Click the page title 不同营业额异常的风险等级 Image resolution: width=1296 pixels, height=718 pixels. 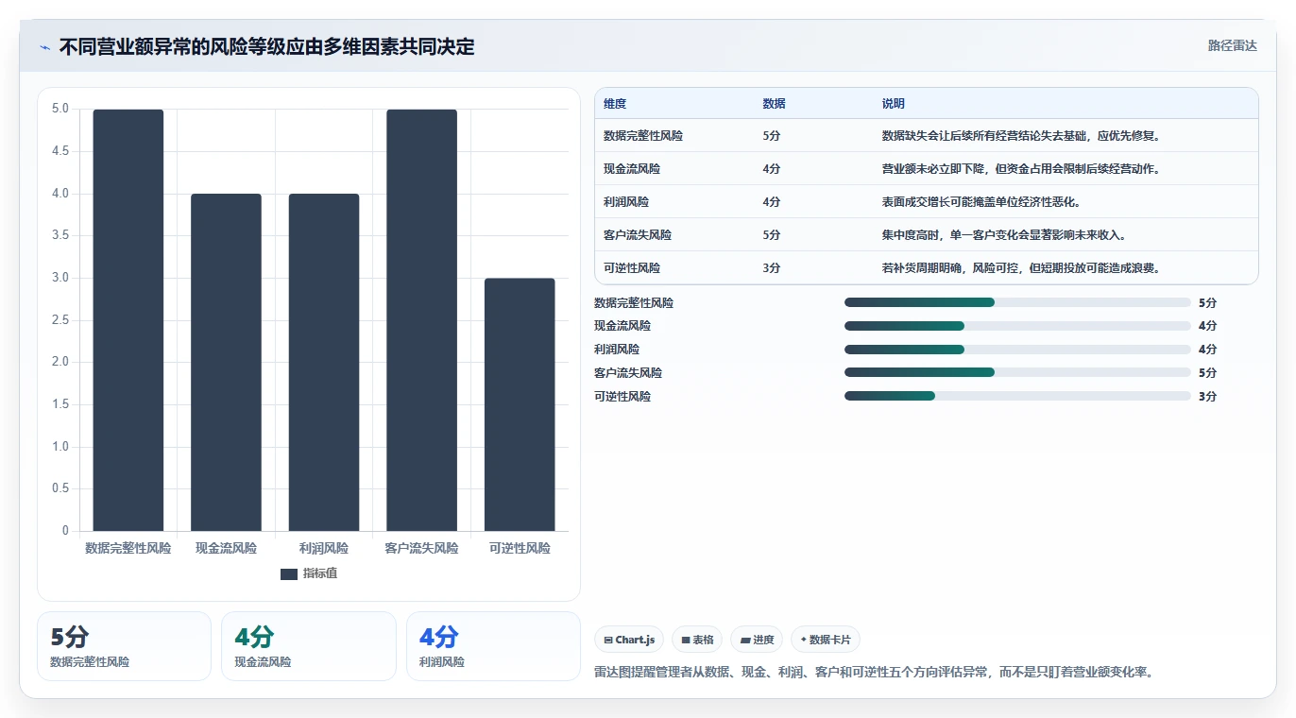pyautogui.click(x=267, y=46)
